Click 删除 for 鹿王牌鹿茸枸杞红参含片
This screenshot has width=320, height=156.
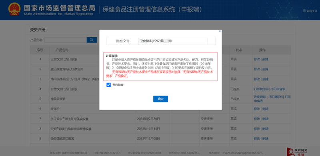[265, 69]
